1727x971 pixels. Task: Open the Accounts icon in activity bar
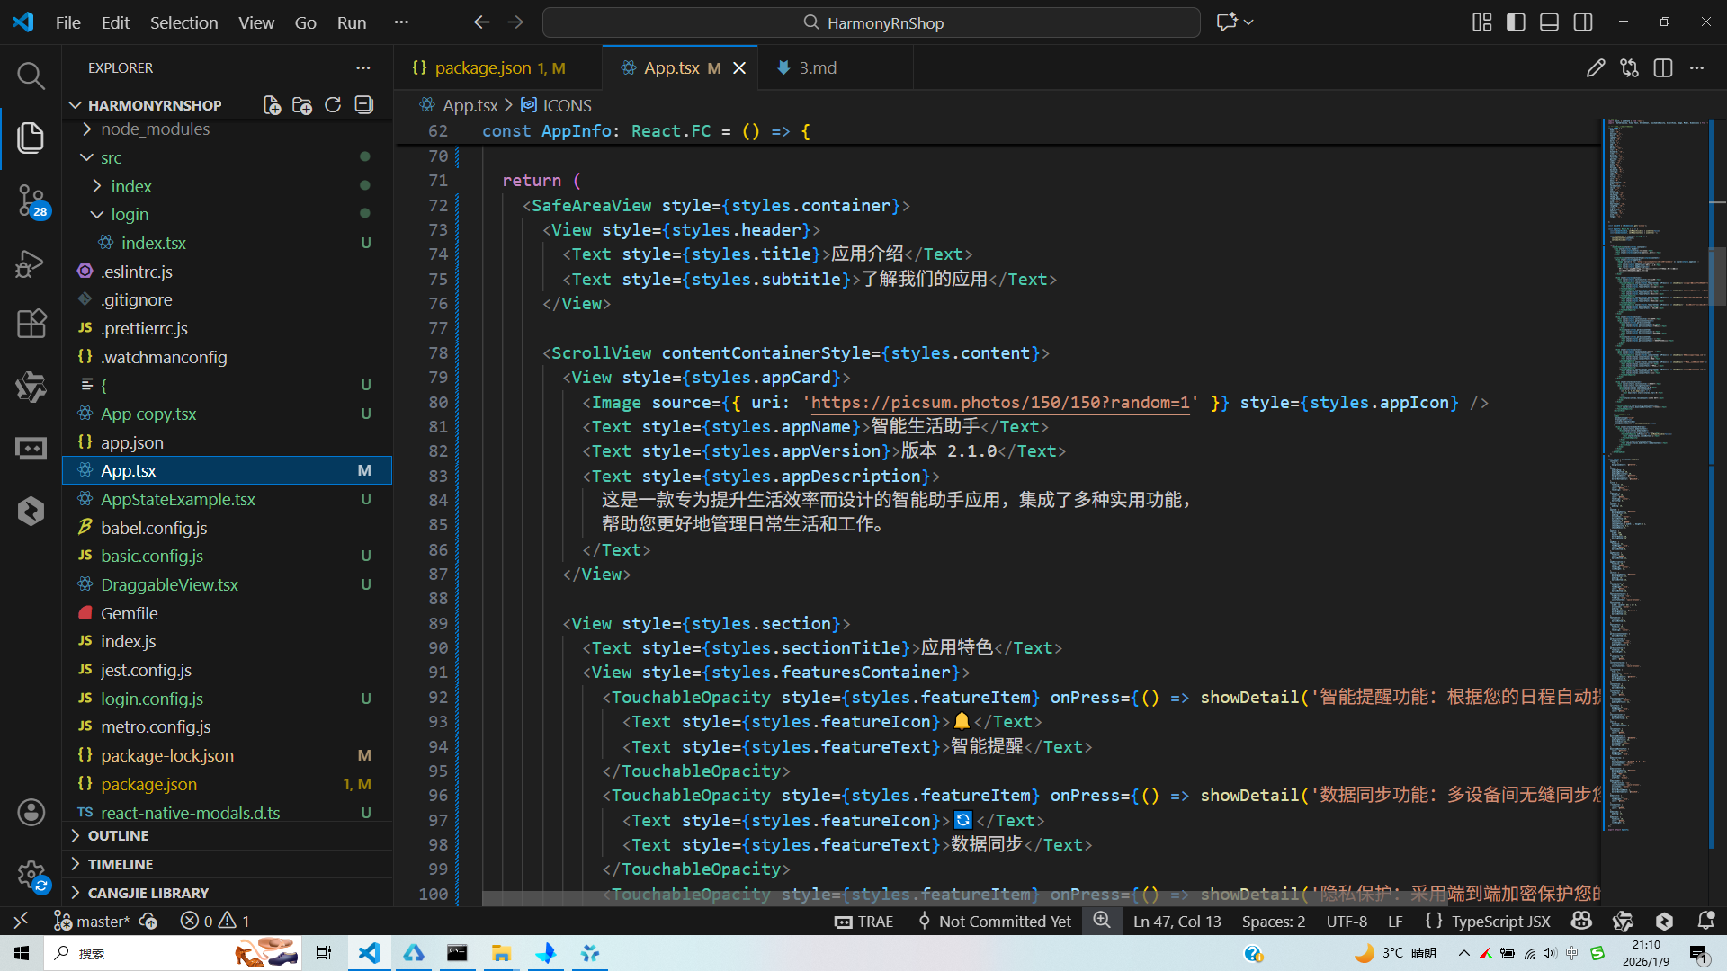tap(31, 813)
